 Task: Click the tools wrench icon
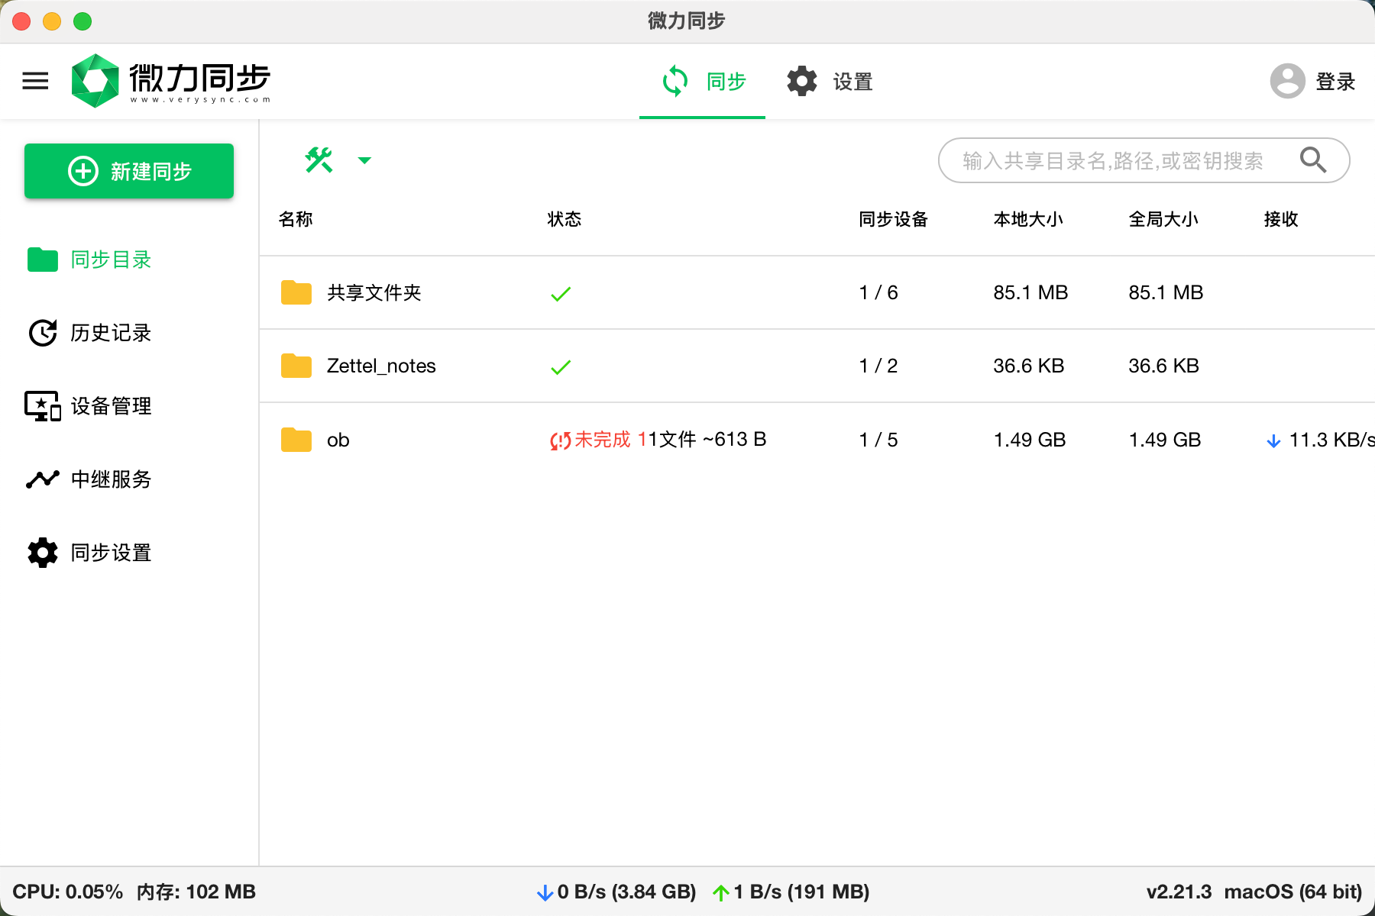pos(319,160)
